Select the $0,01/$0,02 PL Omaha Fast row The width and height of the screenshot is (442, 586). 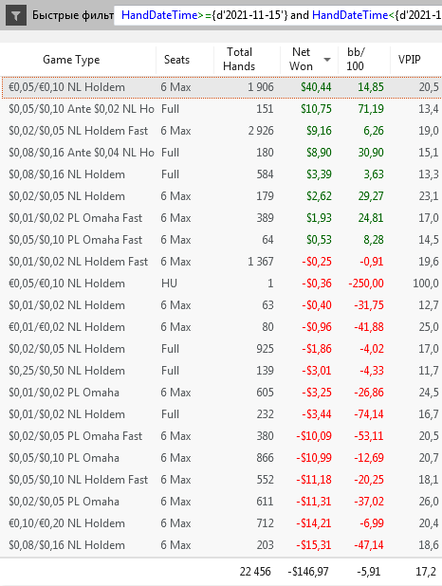pyautogui.click(x=221, y=218)
